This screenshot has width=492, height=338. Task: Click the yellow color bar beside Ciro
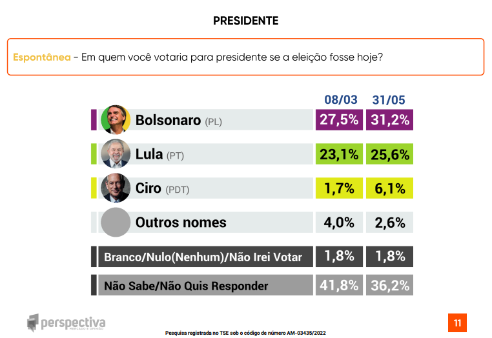tap(94, 188)
